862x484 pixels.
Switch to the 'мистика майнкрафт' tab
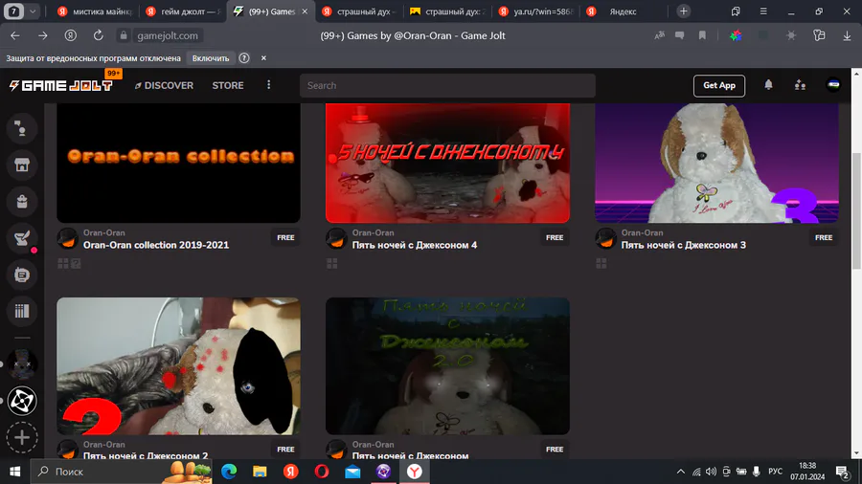pyautogui.click(x=95, y=11)
